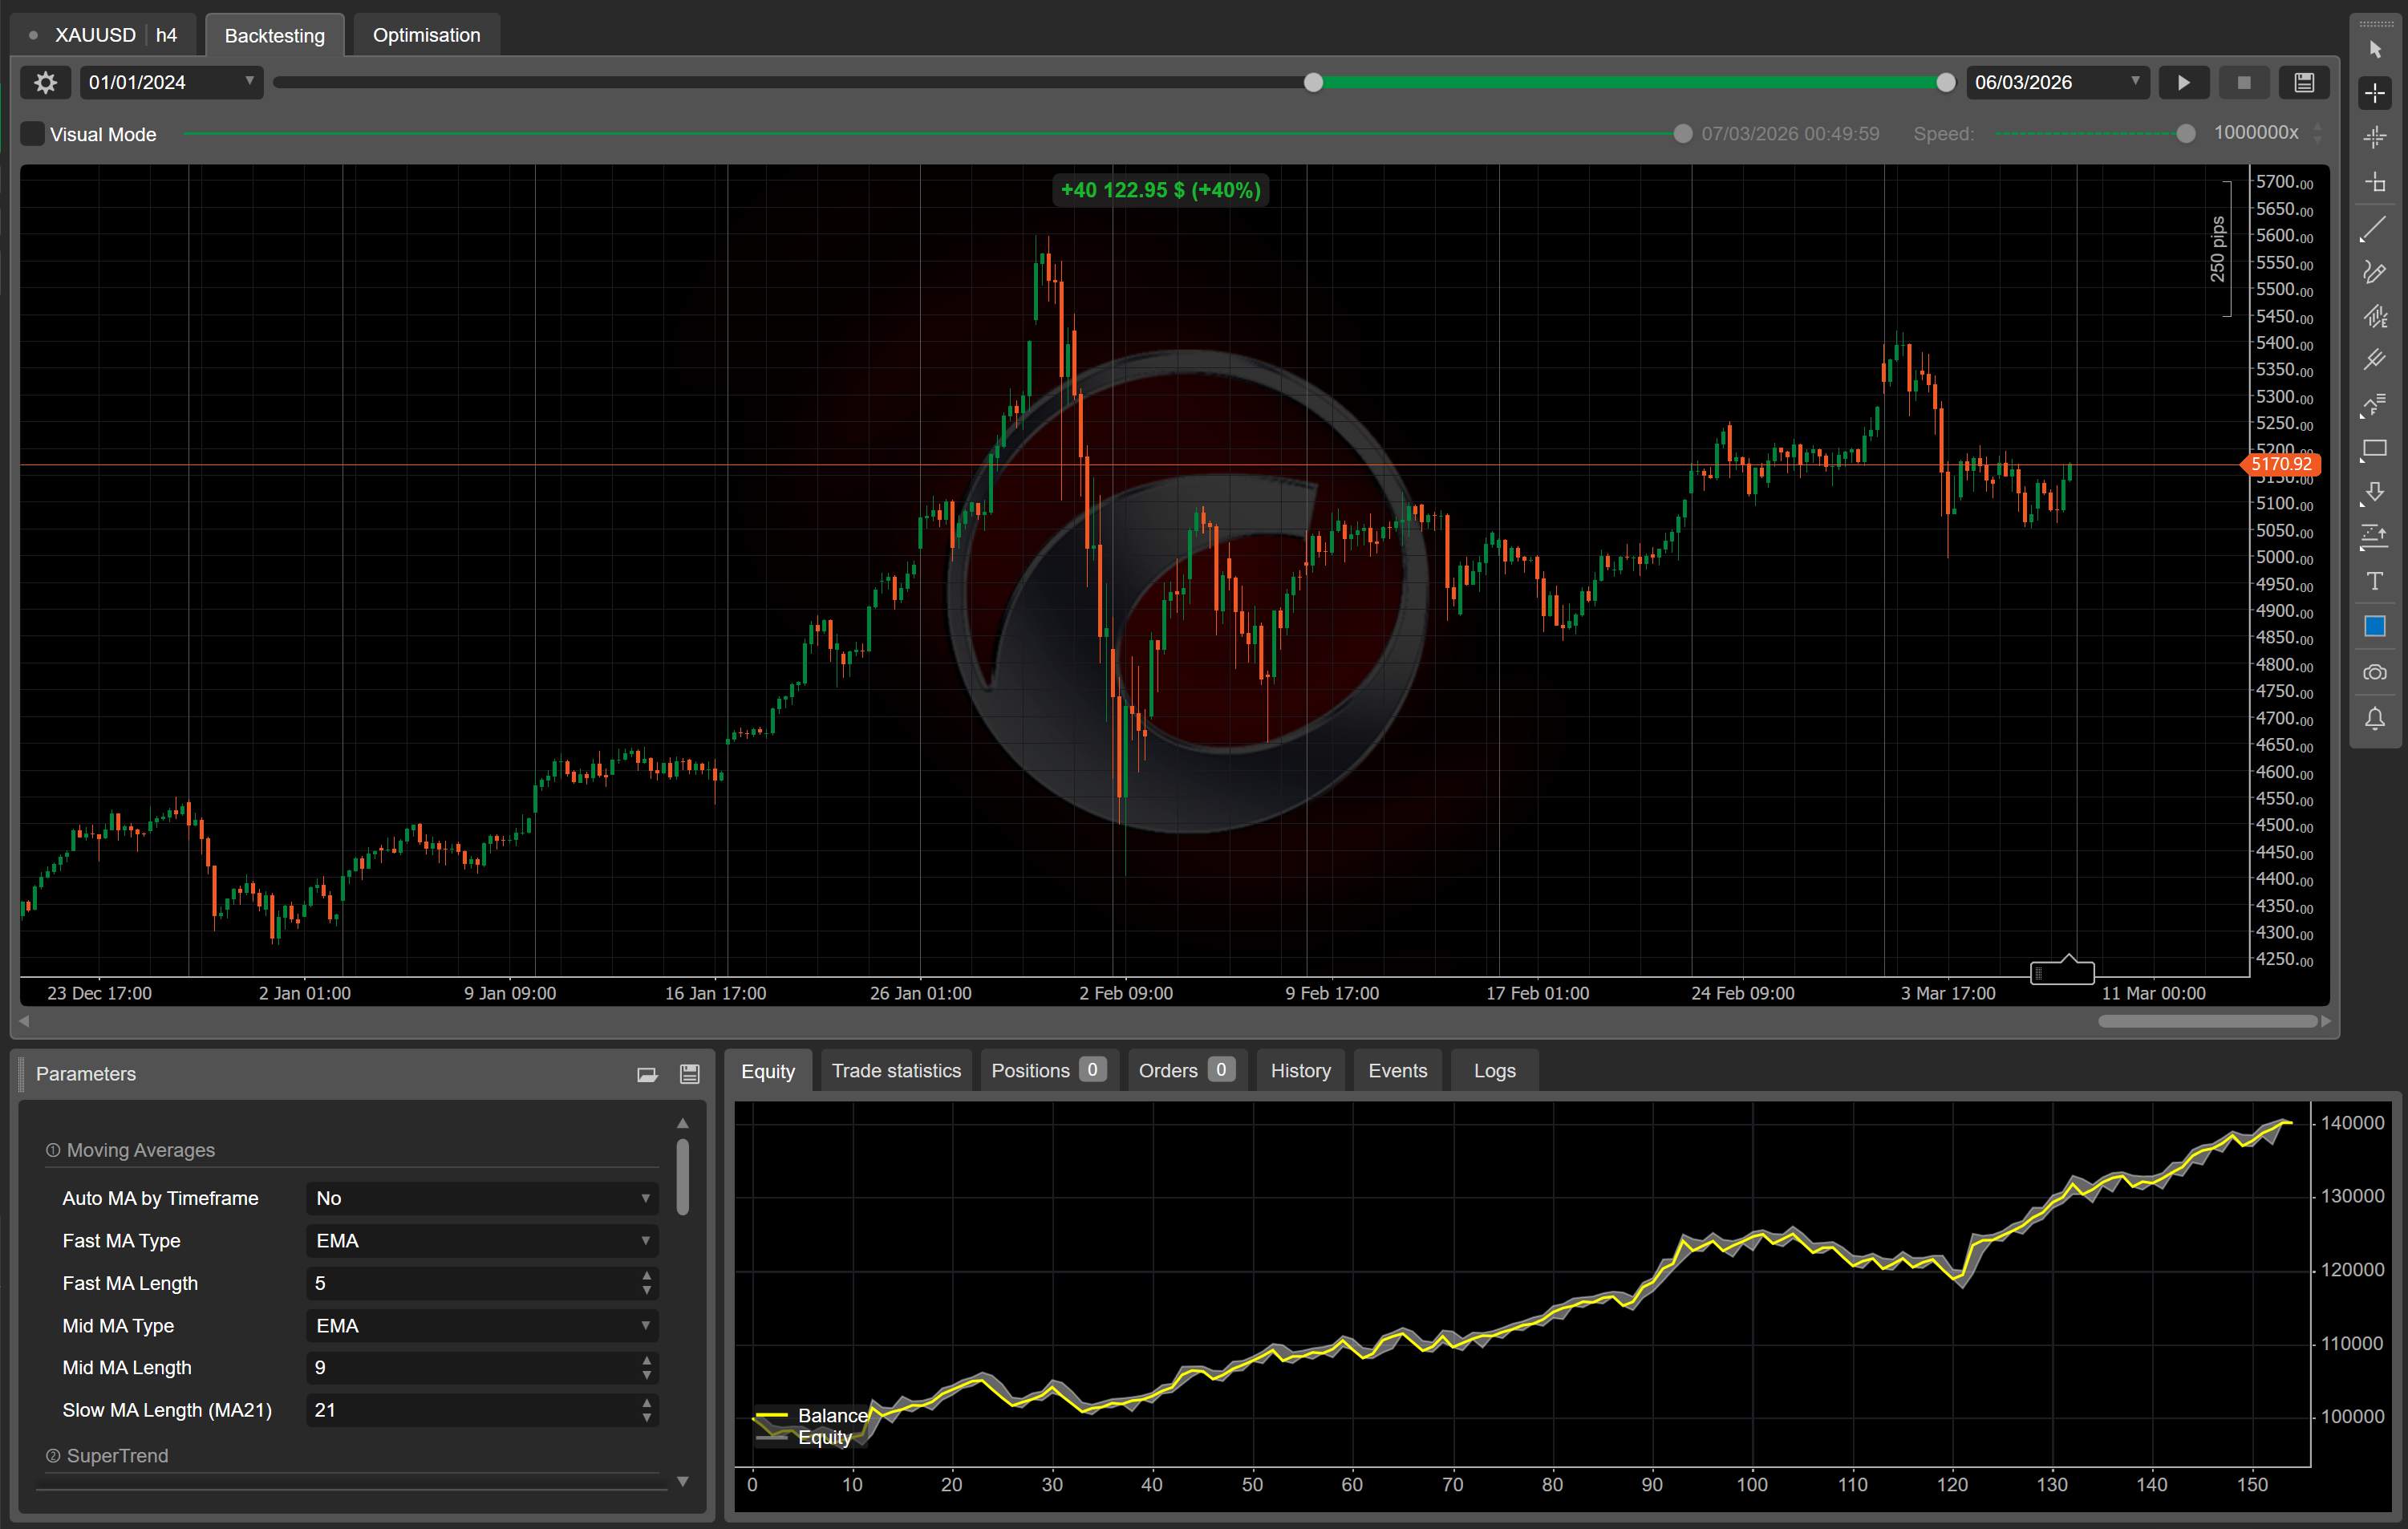Select the text annotation tool
Image resolution: width=2408 pixels, height=1529 pixels.
tap(2374, 581)
